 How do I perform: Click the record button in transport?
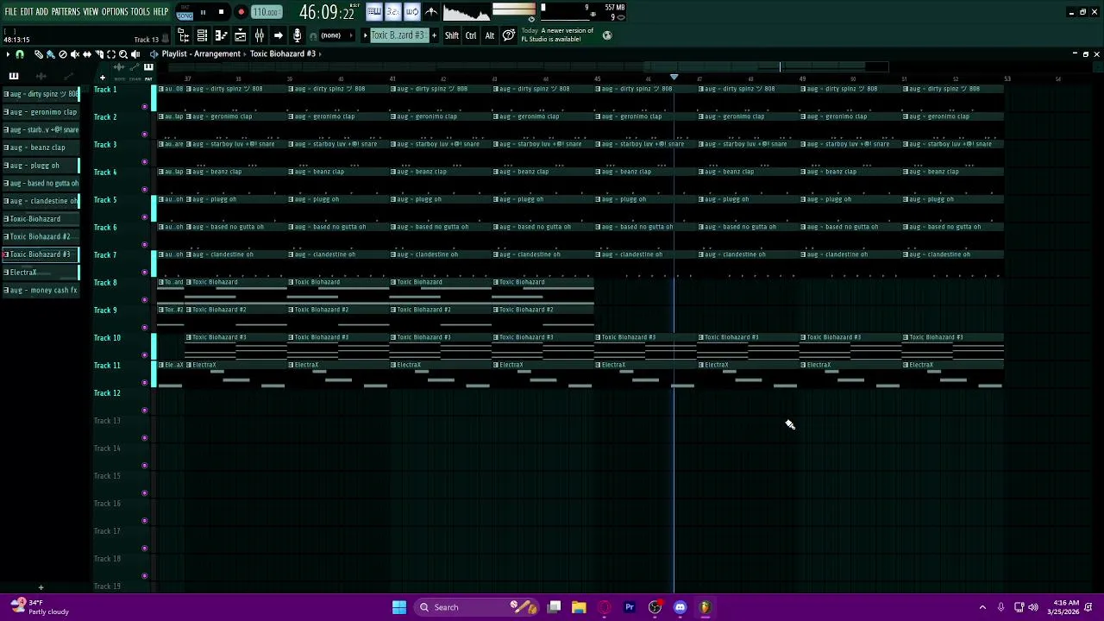(241, 12)
